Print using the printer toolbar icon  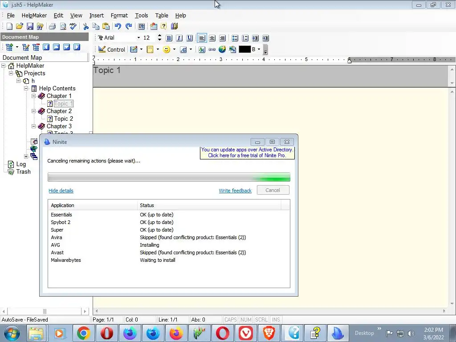[x=53, y=26]
